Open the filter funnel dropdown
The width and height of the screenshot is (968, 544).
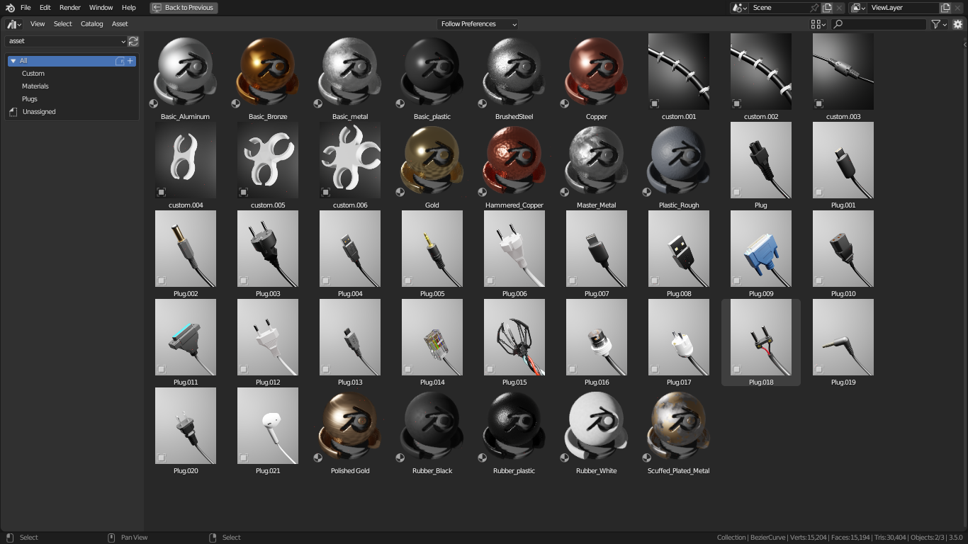940,24
